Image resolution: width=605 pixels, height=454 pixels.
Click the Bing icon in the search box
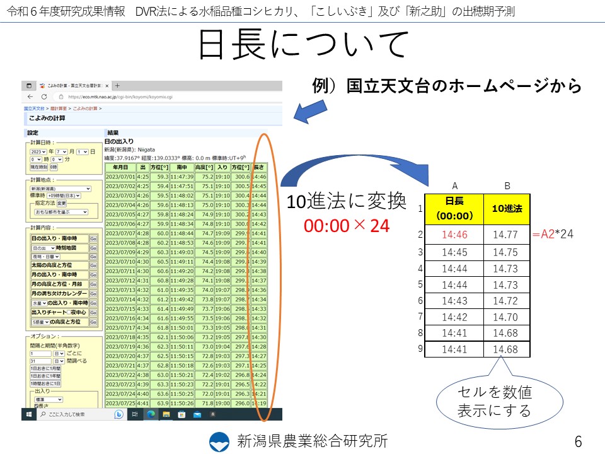click(x=118, y=414)
